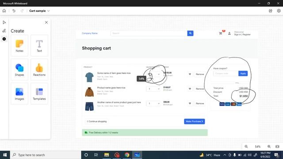Open File Explorer from taskbar
The width and height of the screenshot is (283, 159).
[107, 155]
